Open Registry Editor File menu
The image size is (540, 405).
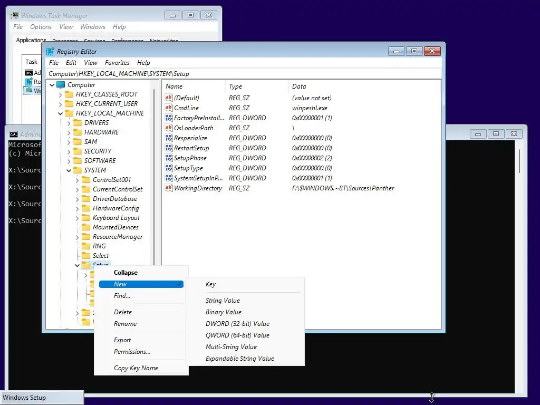(x=54, y=63)
